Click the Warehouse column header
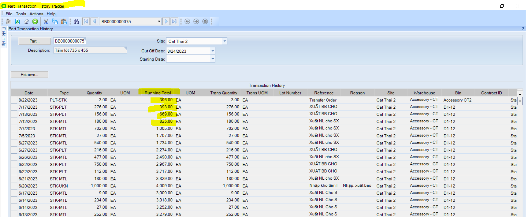Image resolution: width=526 pixels, height=217 pixels. pos(424,93)
